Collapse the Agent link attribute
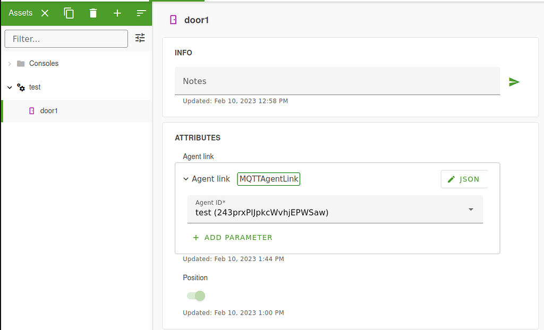 [186, 179]
